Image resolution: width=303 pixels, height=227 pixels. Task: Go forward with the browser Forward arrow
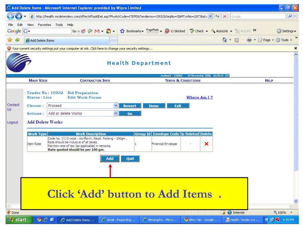coord(19,16)
